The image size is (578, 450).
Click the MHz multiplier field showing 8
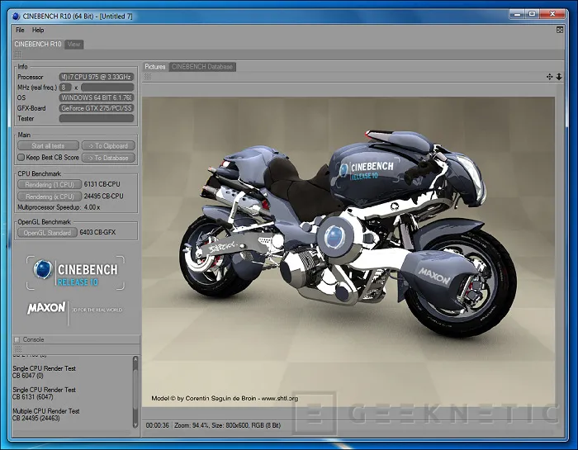pyautogui.click(x=65, y=88)
